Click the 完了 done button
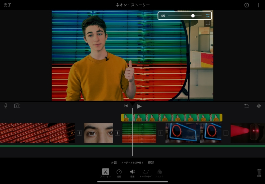The height and width of the screenshot is (184, 265). pyautogui.click(x=7, y=5)
